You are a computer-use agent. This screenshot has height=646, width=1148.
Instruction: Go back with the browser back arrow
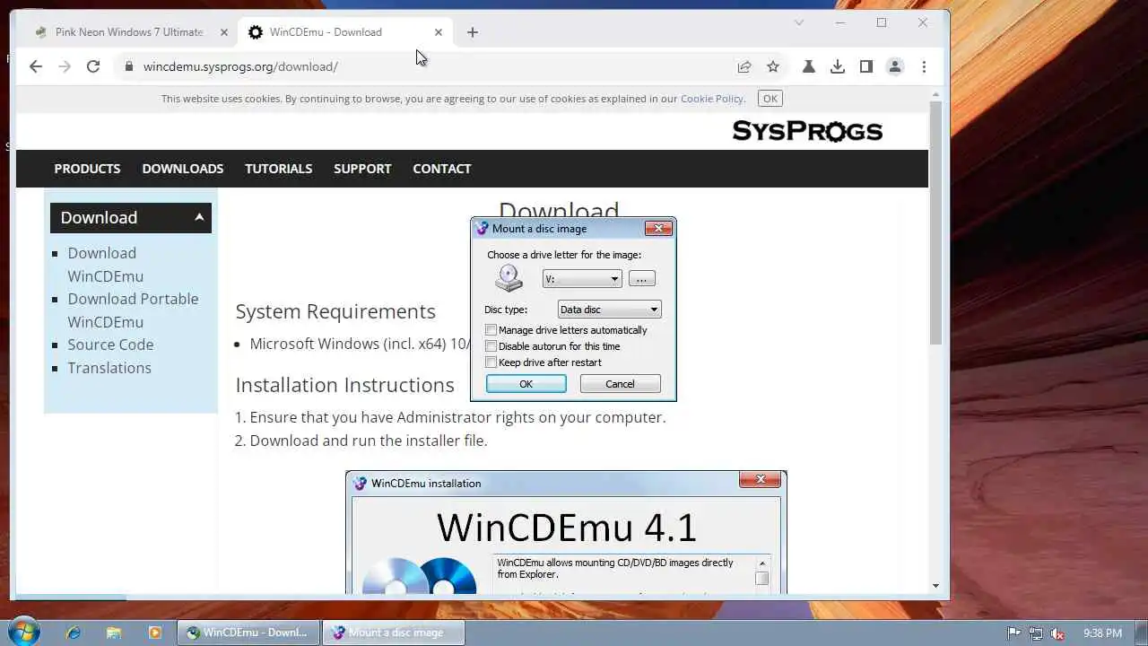click(36, 66)
